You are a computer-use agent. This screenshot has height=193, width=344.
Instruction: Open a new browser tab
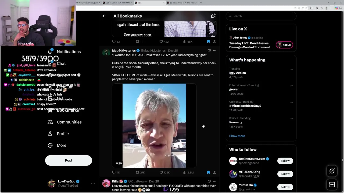tap(201, 3)
